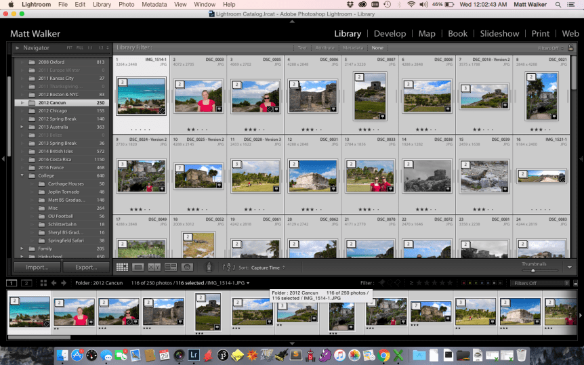Open Compare view (X|Y) in the toolbar

pos(154,267)
